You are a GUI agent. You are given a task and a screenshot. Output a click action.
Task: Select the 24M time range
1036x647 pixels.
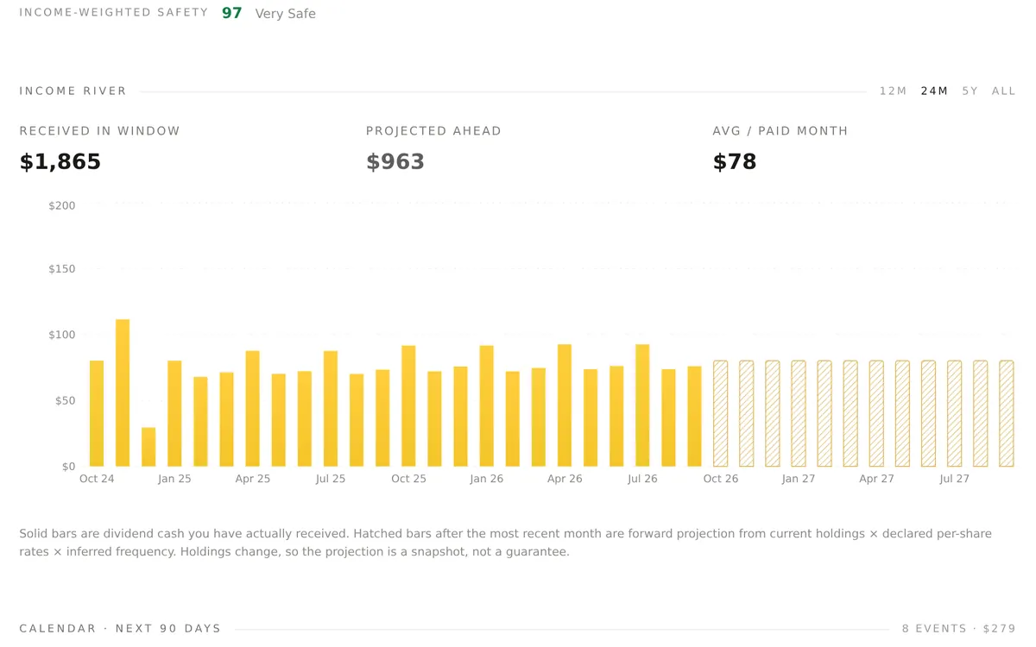[x=934, y=91]
